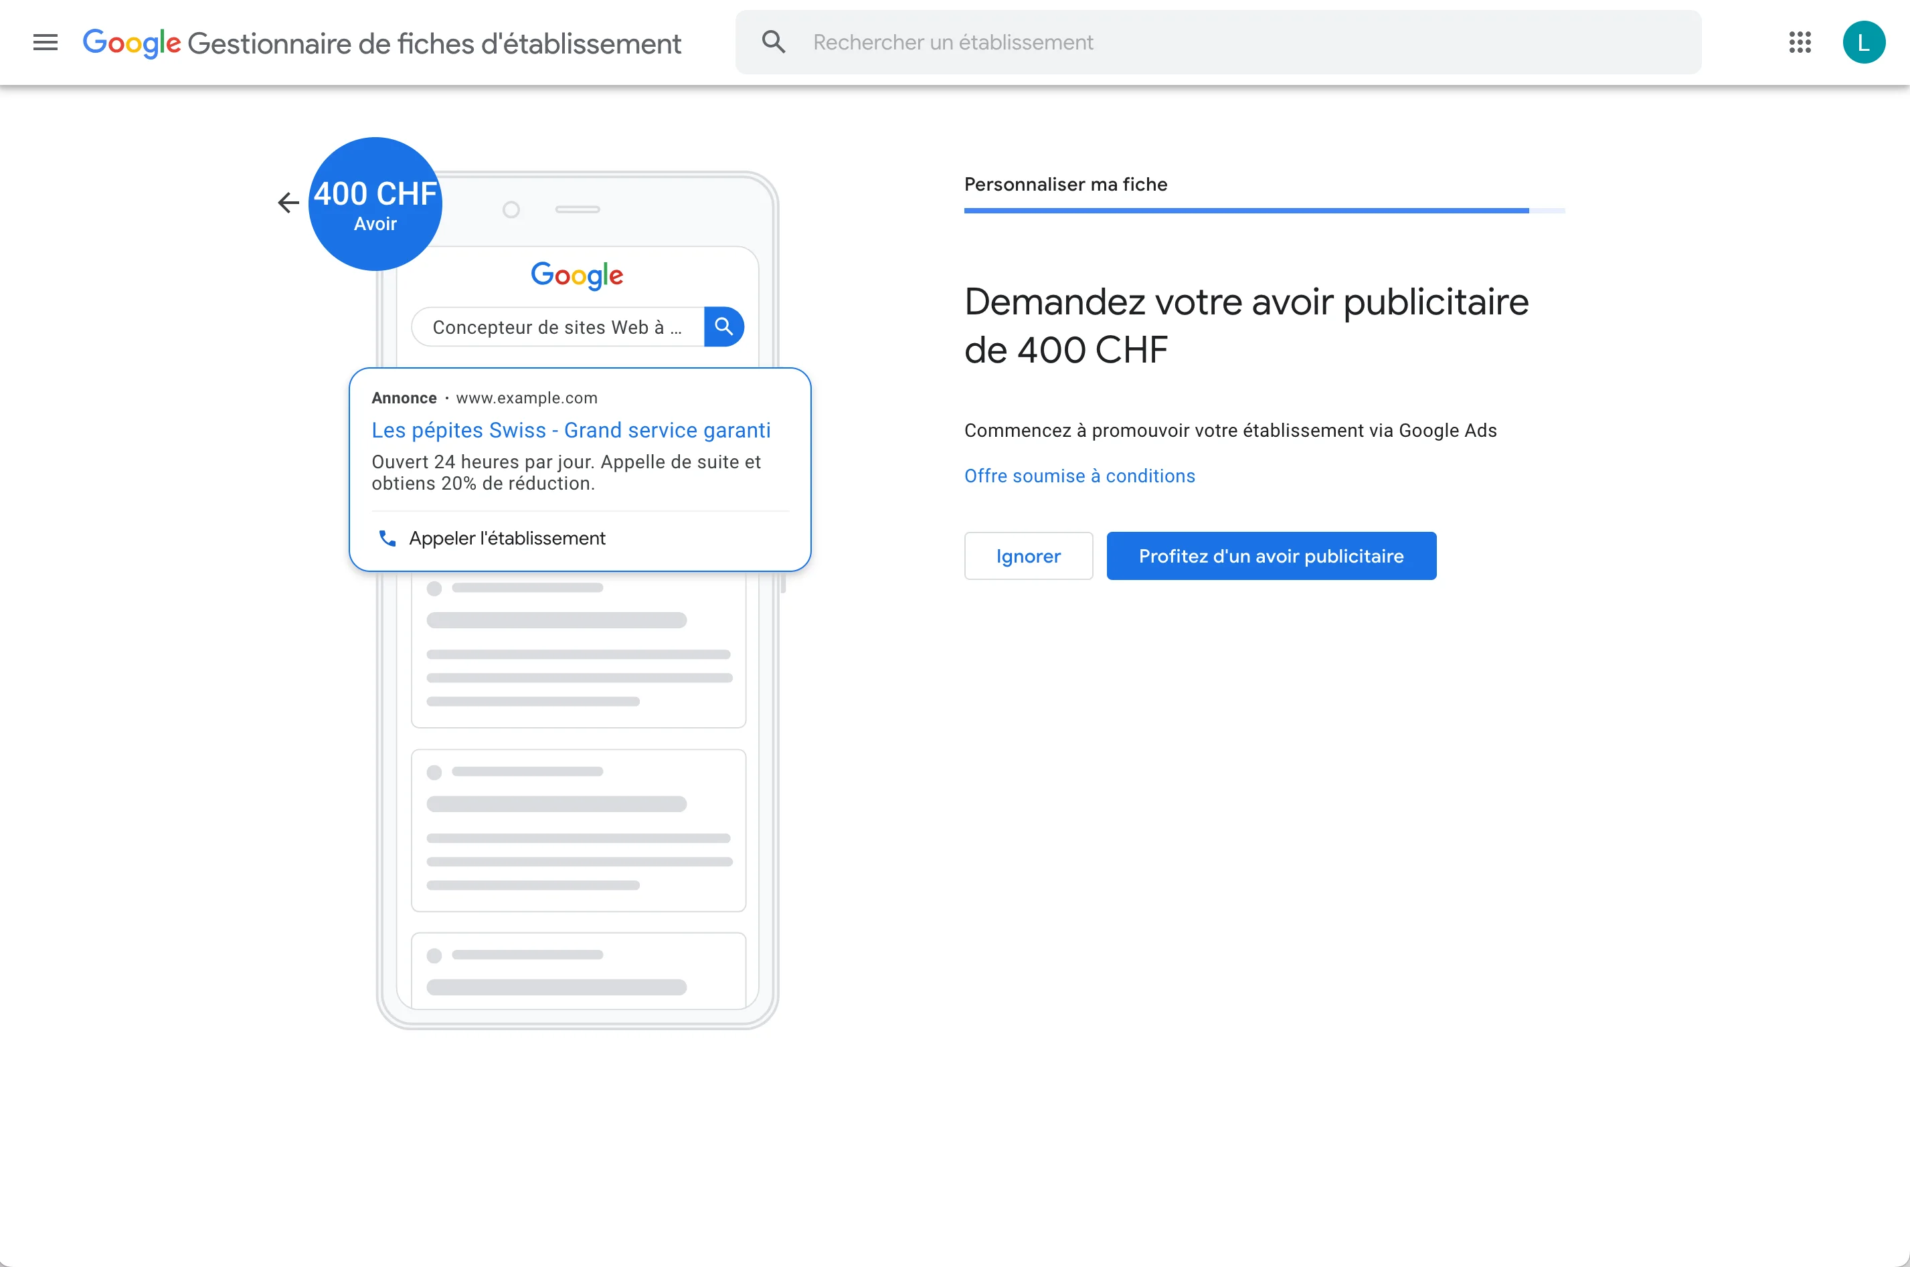Viewport: 1910px width, 1267px height.
Task: Open the hamburger main menu
Action: pyautogui.click(x=46, y=42)
